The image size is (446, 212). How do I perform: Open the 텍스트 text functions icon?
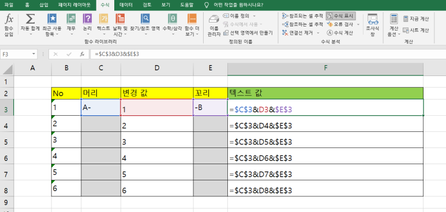coord(103,19)
